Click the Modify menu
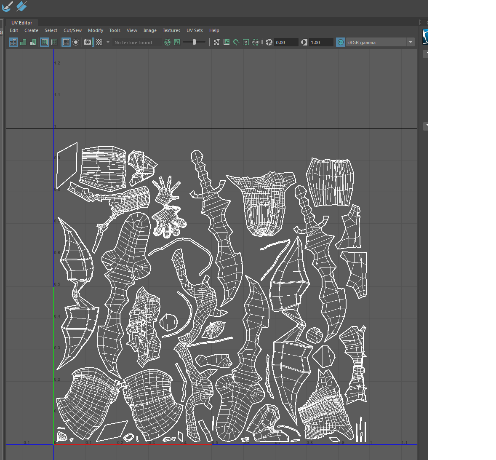Screen dimensions: 496x460 [x=96, y=30]
